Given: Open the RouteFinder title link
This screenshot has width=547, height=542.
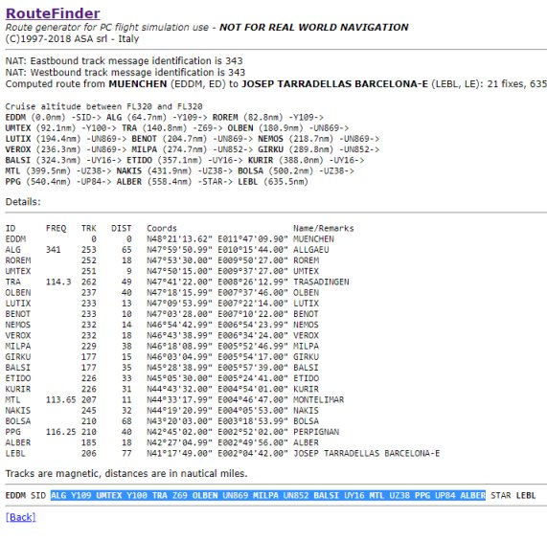Looking at the screenshot, I should (53, 13).
